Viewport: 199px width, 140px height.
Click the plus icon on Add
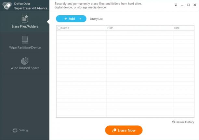point(66,19)
